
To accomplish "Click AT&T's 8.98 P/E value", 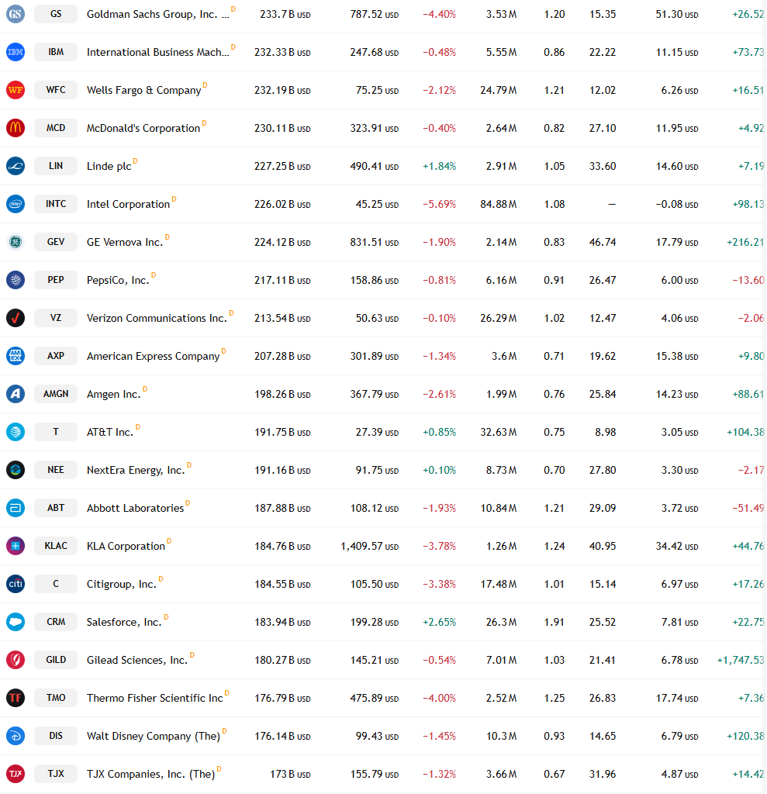I will pyautogui.click(x=606, y=432).
